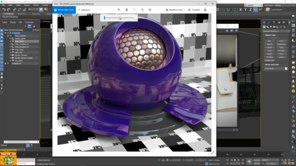Viewport: 296px width, 166px height.
Task: Toggle visibility eye of Light_Top
Action: [11, 52]
